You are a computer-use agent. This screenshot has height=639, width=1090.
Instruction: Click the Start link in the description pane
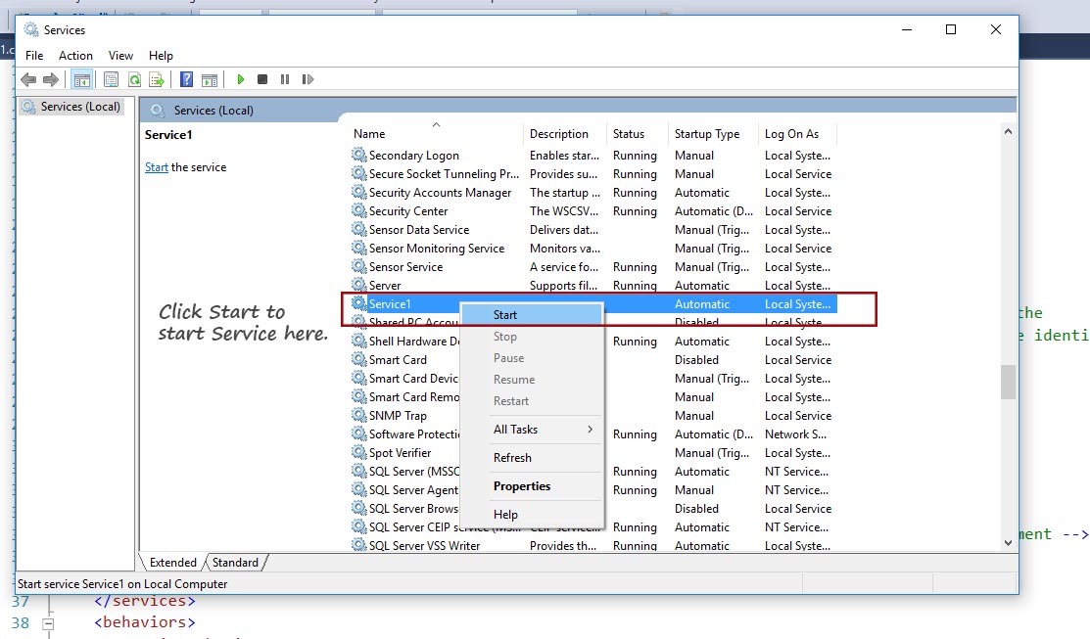pos(157,167)
